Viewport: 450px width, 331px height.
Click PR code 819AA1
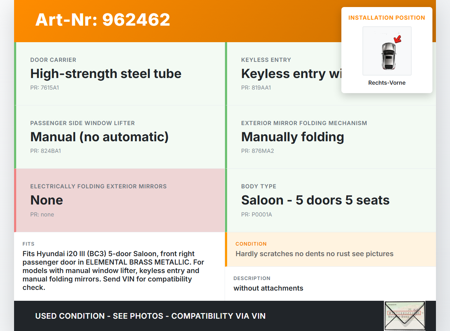tap(256, 87)
